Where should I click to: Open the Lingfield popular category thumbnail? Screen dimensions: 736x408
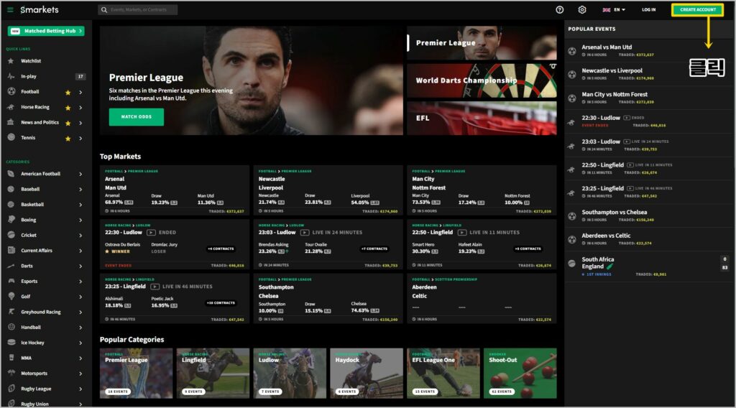pyautogui.click(x=213, y=374)
